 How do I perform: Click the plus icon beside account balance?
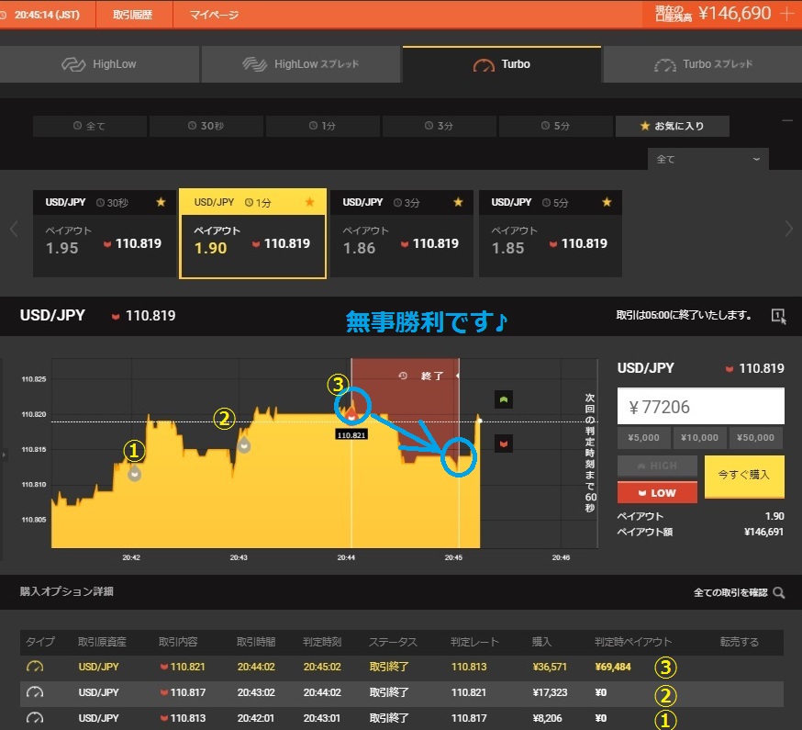[785, 14]
